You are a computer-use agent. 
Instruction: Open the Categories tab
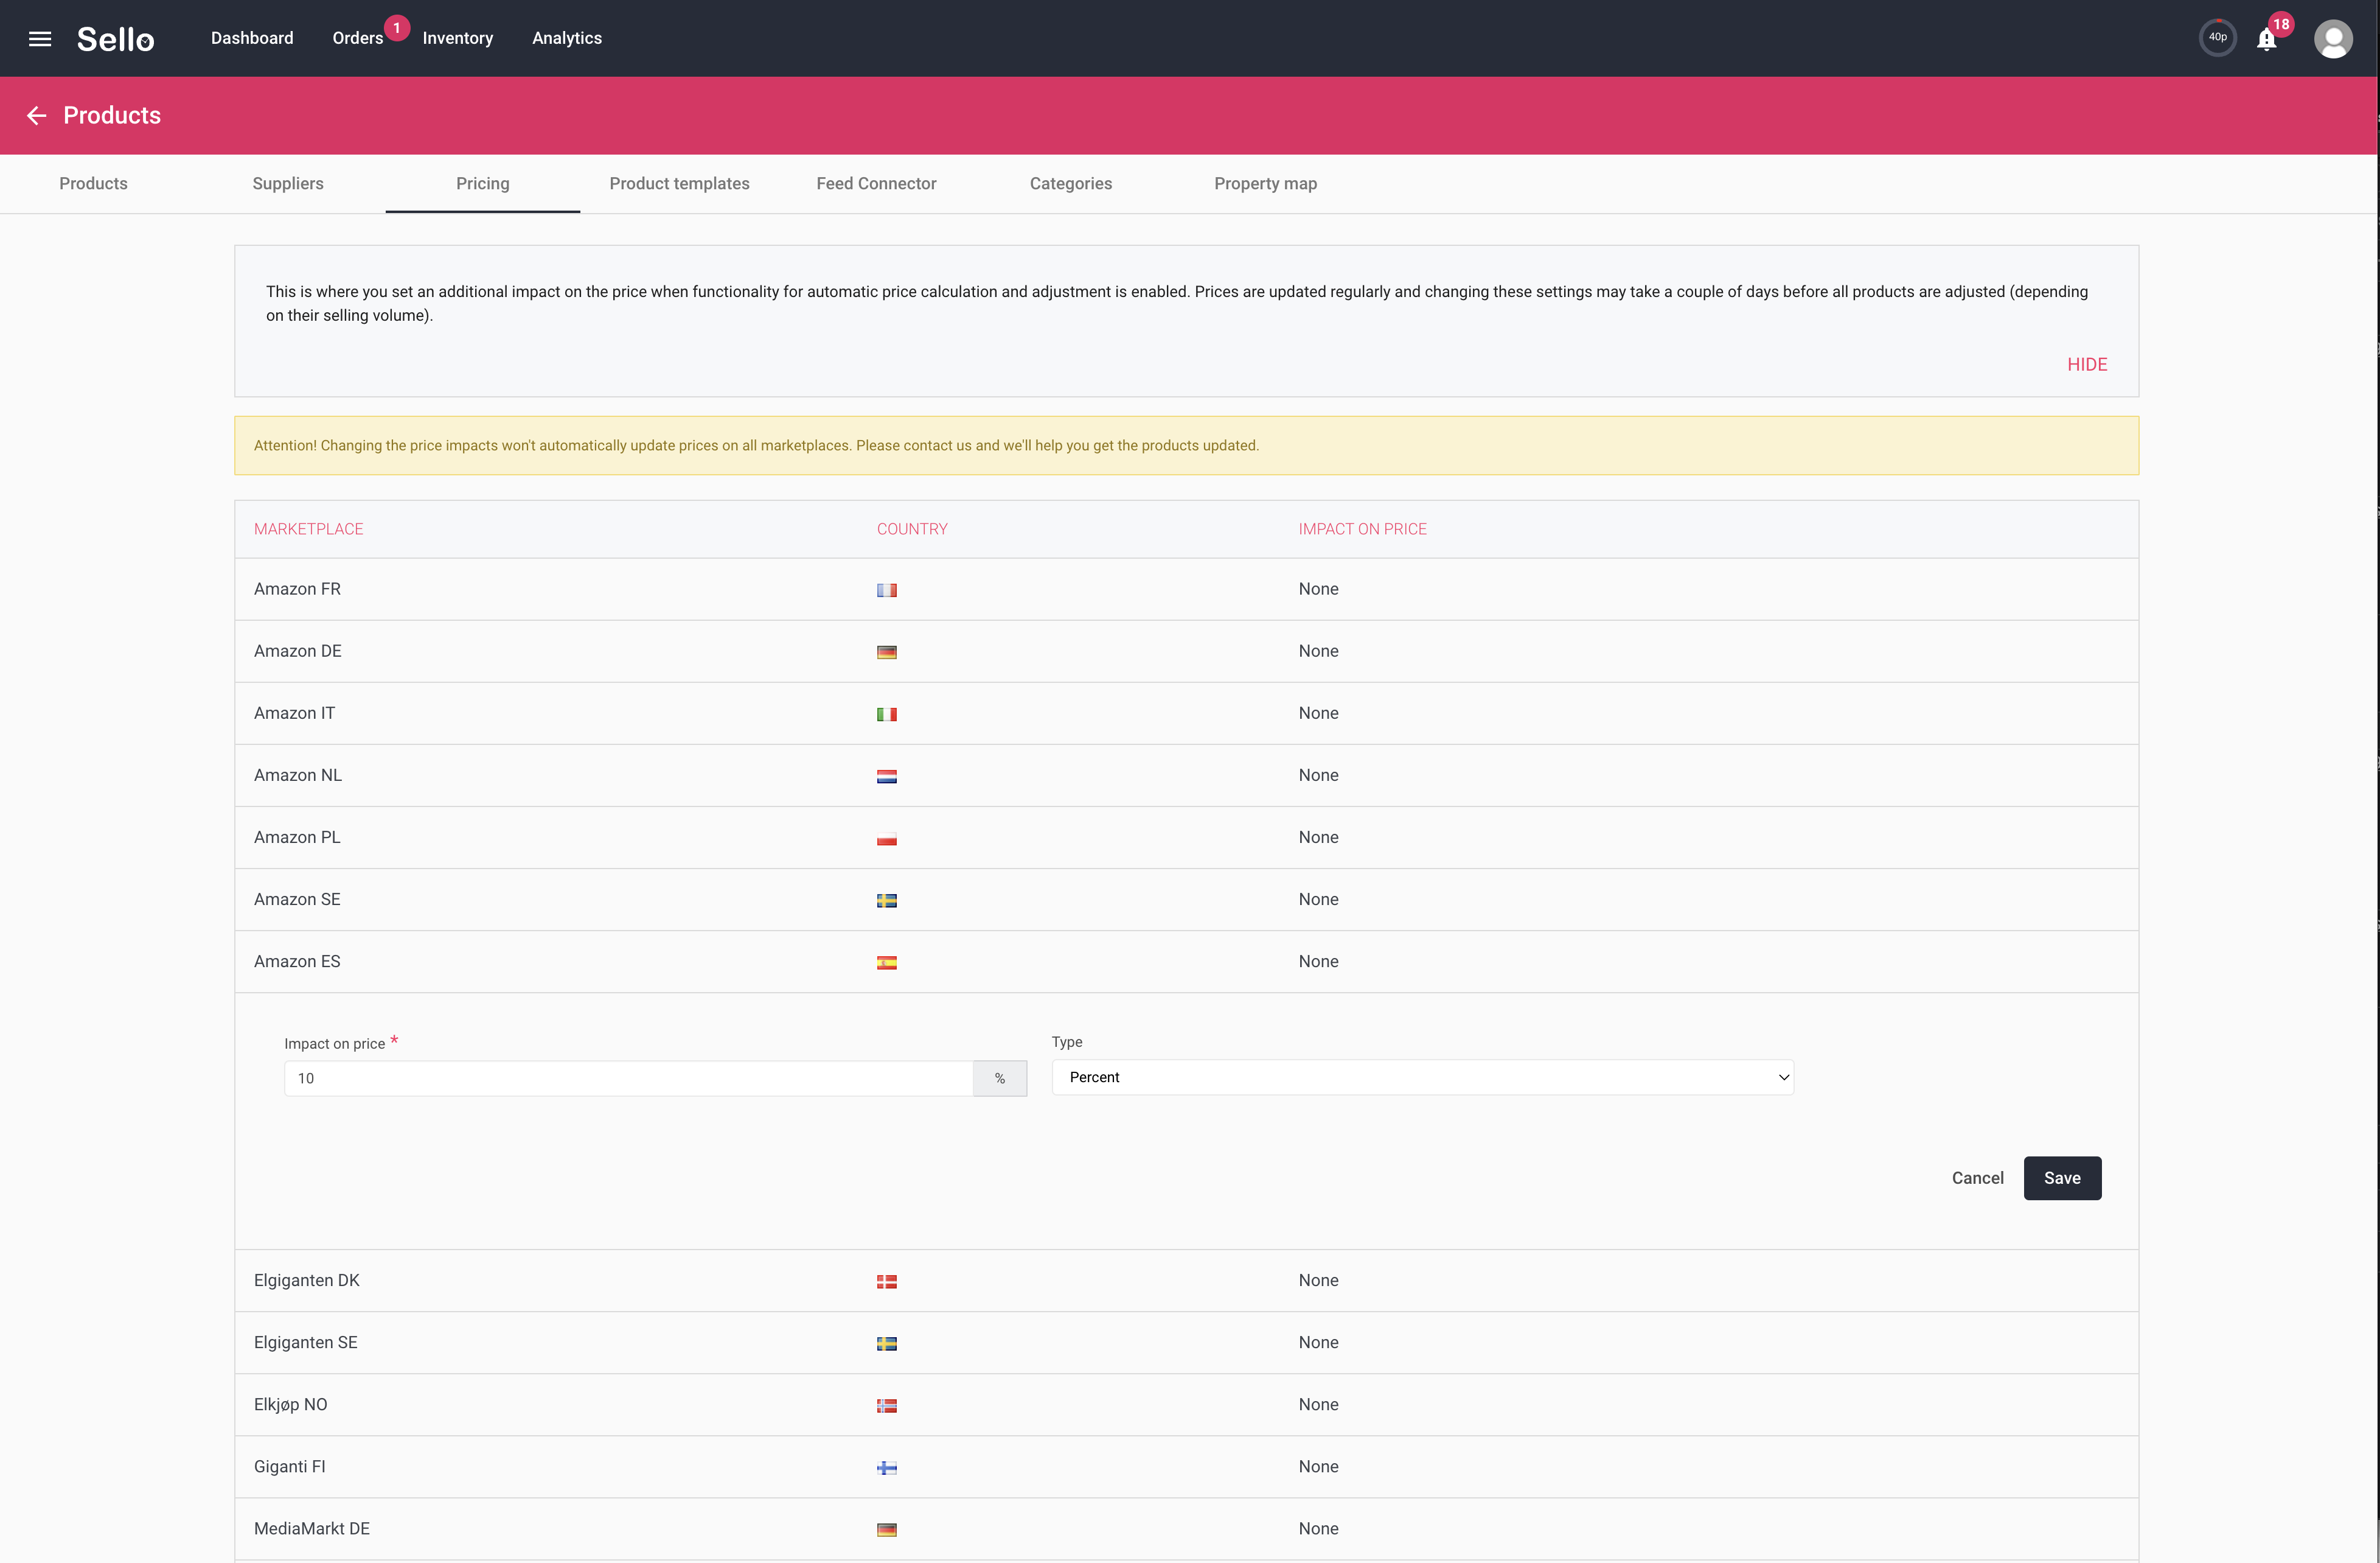1070,183
